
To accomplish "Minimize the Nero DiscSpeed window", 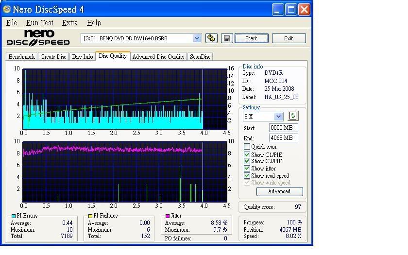I will point(278,10).
